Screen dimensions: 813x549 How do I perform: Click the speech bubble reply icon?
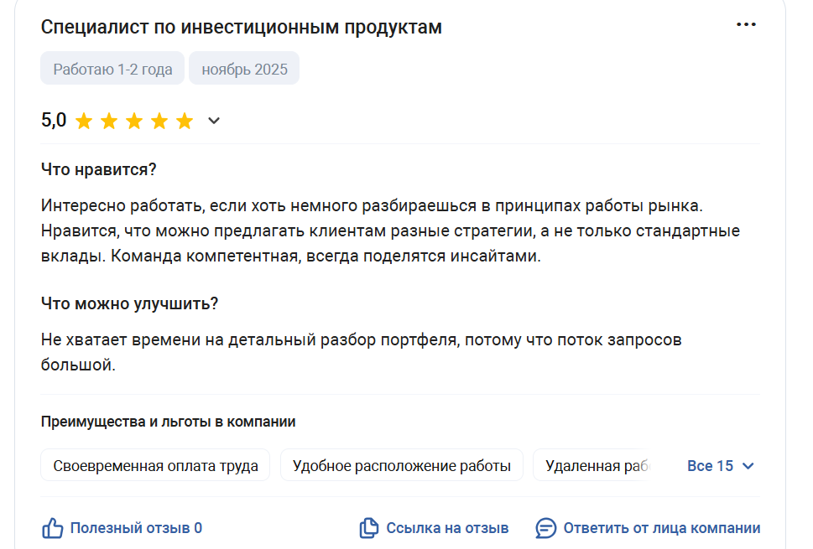point(546,528)
